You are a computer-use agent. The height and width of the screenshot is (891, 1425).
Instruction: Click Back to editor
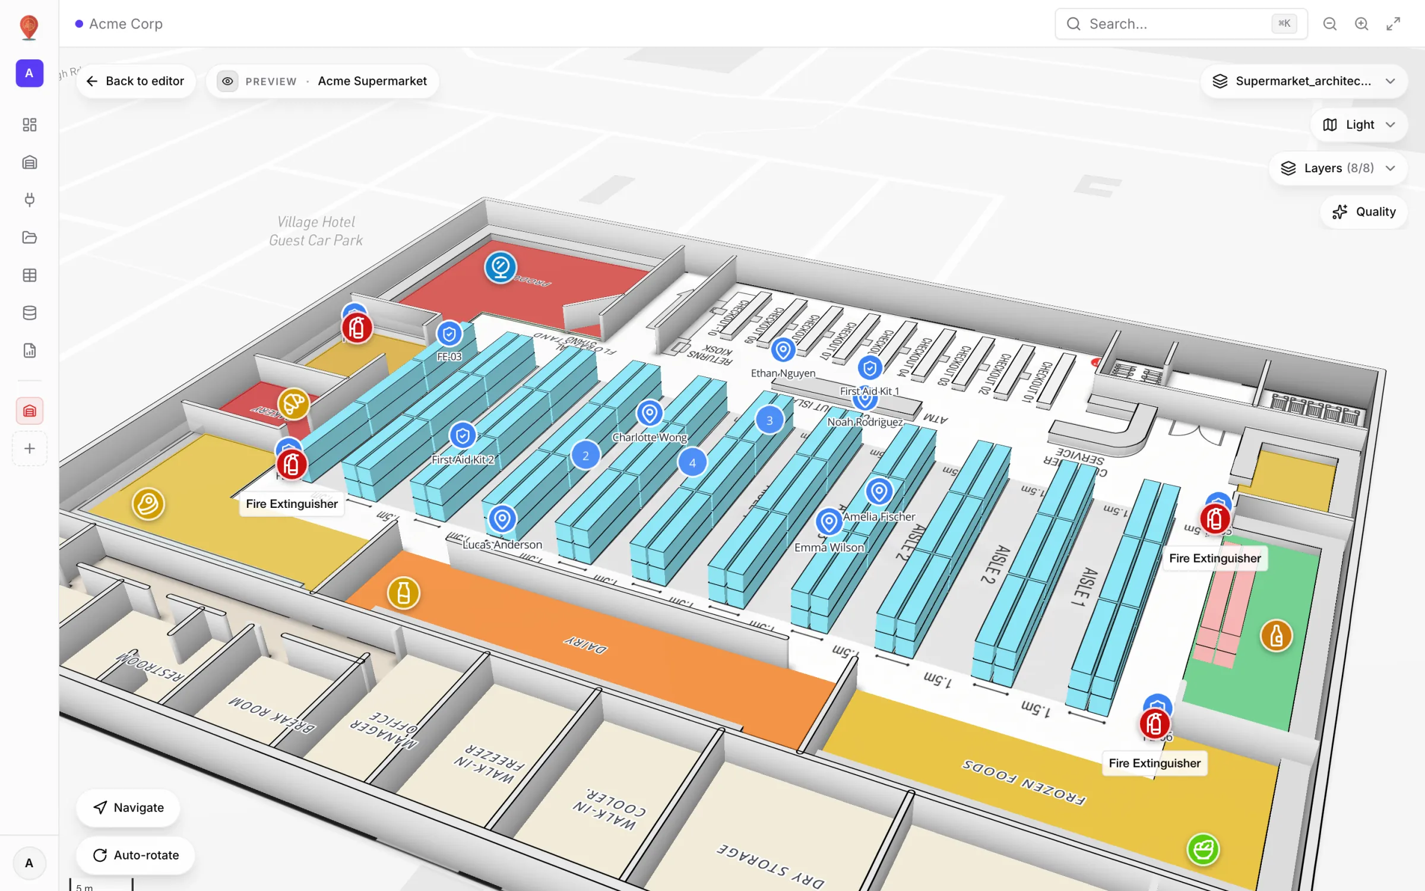click(x=136, y=81)
